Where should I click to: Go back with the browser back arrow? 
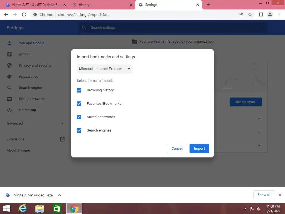(6, 14)
